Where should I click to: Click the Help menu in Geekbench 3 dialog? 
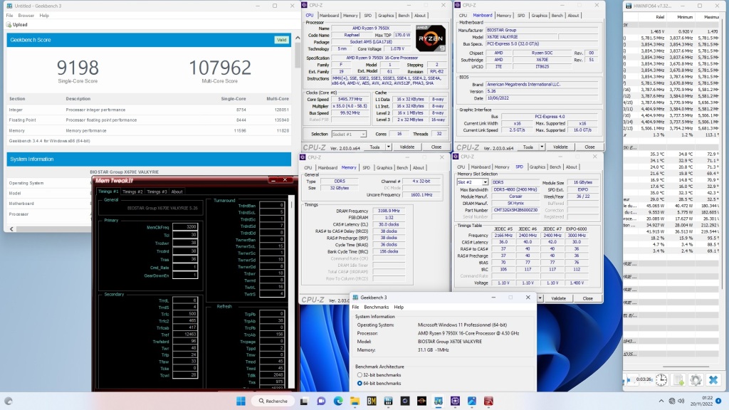[x=399, y=307]
